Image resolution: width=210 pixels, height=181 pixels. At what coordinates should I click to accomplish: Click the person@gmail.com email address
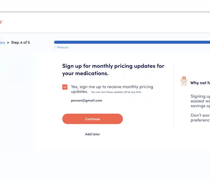87,101
